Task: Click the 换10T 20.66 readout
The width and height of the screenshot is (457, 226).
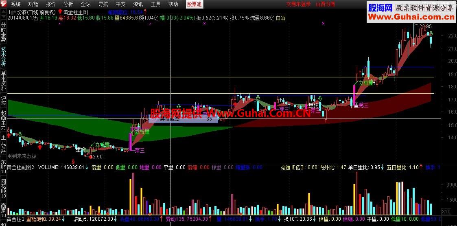Action: point(298,219)
